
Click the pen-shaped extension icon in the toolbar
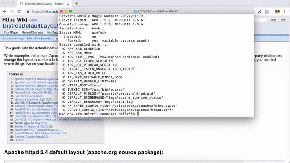coord(260,11)
